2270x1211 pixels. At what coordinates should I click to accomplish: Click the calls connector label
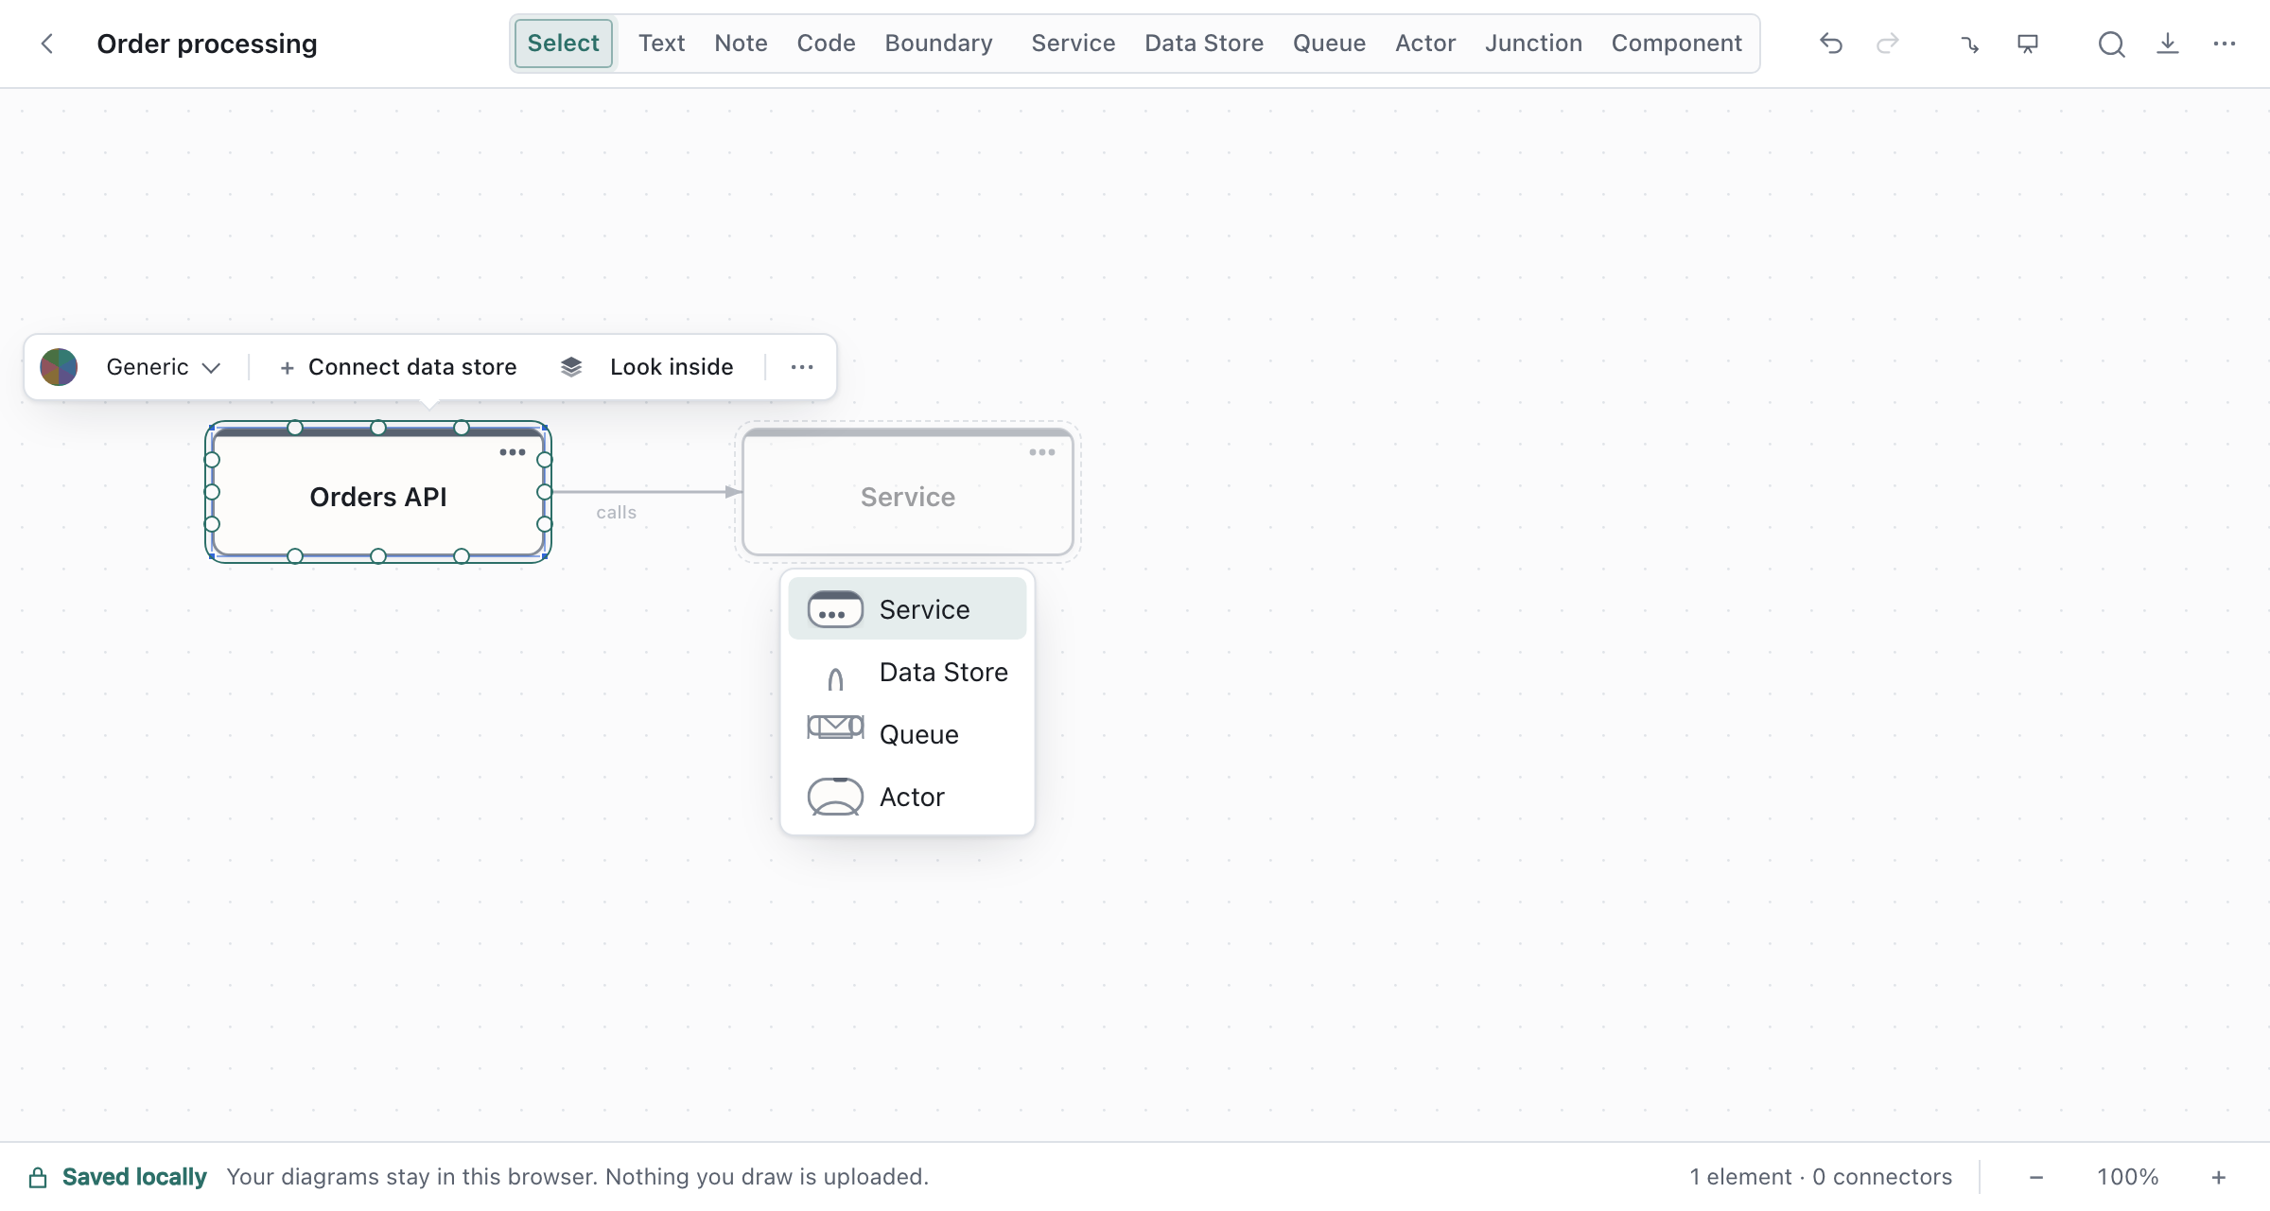616,512
